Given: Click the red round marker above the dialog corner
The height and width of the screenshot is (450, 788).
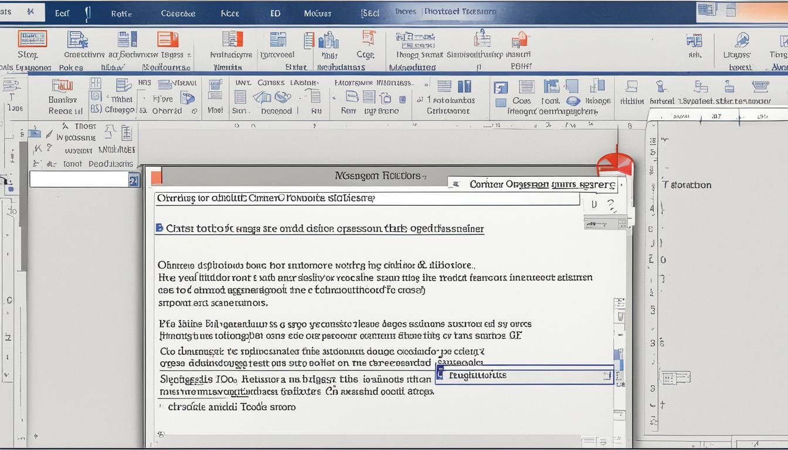Looking at the screenshot, I should tap(615, 163).
